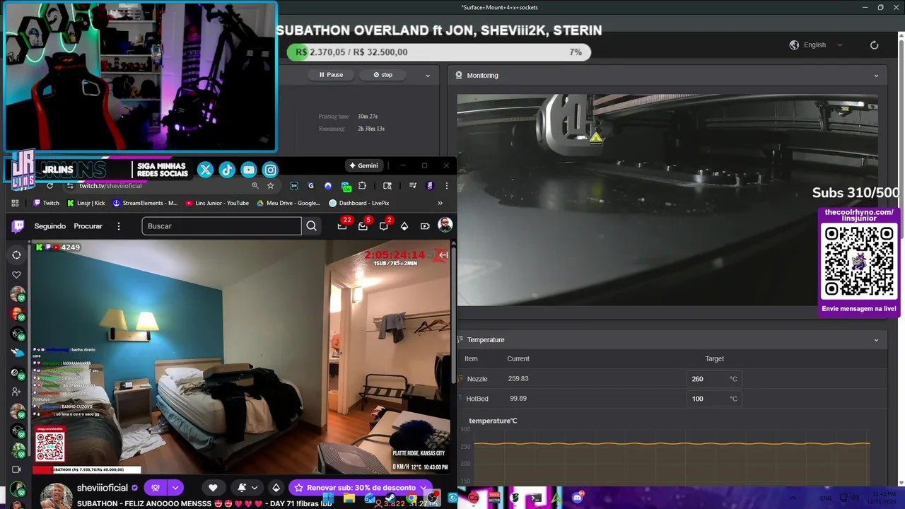Stop the 3D print job
This screenshot has width=905, height=509.
(x=383, y=75)
